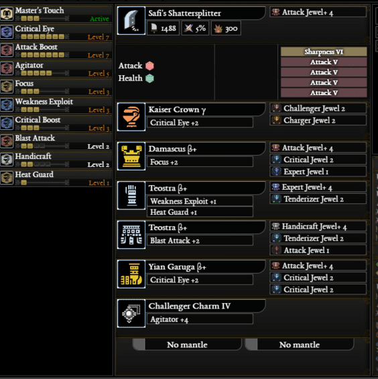Click the Critical Eye skill icon
The width and height of the screenshot is (378, 379).
(x=7, y=32)
